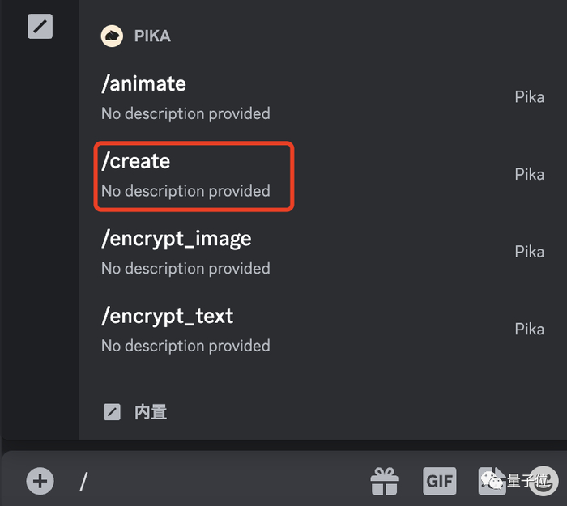The height and width of the screenshot is (506, 567).
Task: Click the Pika label beside /animate
Action: [x=529, y=97]
